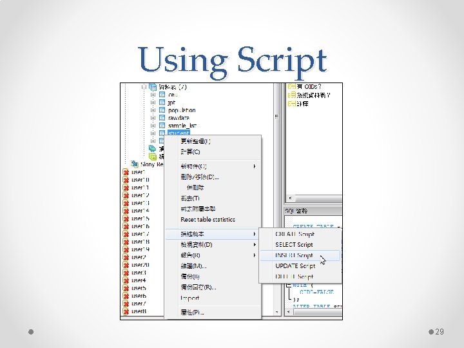Screen dimensions: 464x348
Task: Choose INSERT Script from the submenu
Action: coord(300,255)
